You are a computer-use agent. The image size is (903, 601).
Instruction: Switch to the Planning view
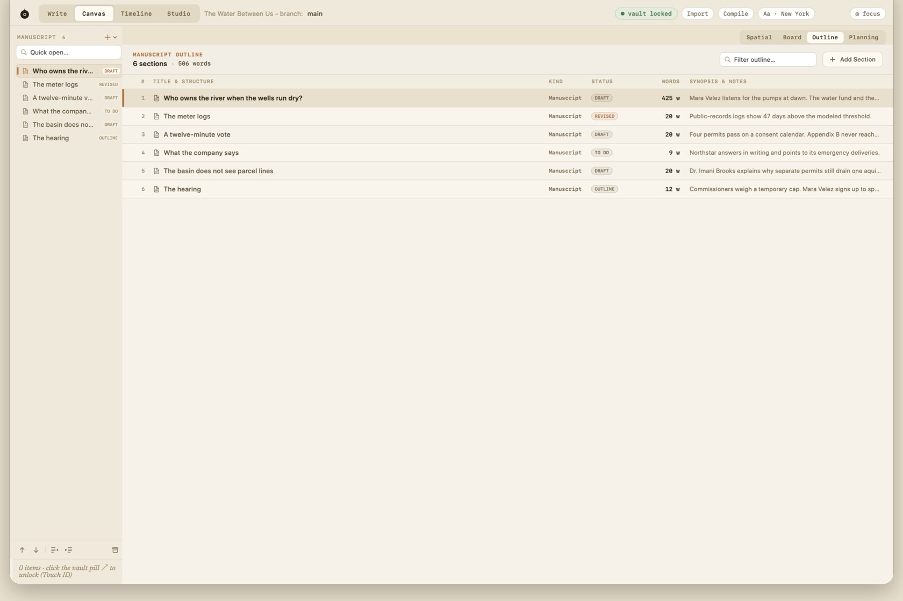863,37
